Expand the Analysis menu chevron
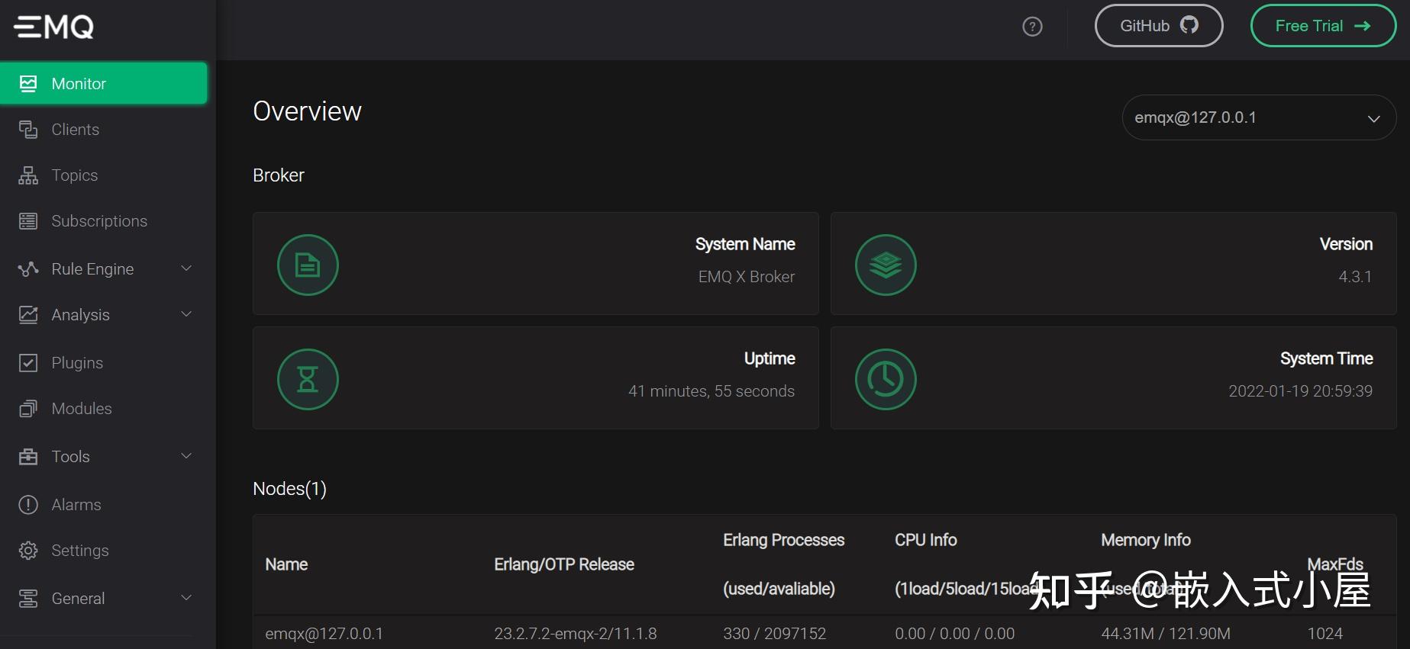This screenshot has height=649, width=1410. (186, 314)
